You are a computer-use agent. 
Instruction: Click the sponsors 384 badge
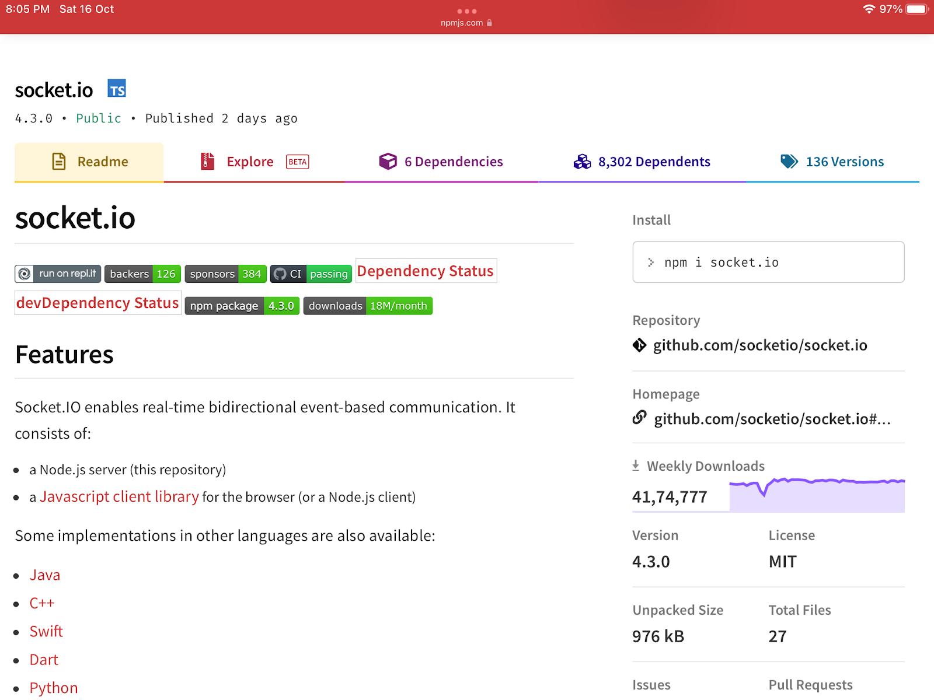point(225,274)
